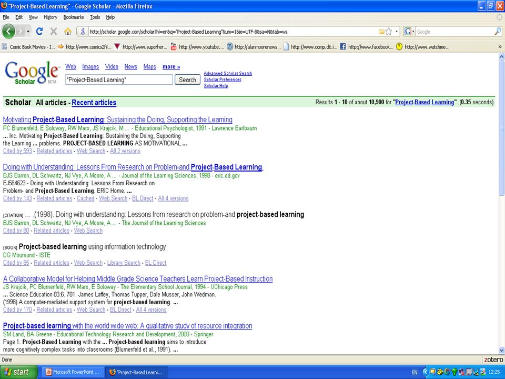Click the Project-Based Learning Firefox taskbar item
The height and width of the screenshot is (379, 505).
coord(137,372)
